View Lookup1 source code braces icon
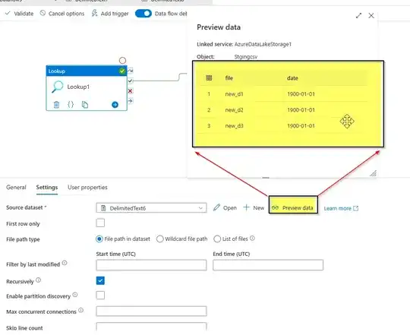Viewport: 410px width, 335px height. (71, 105)
